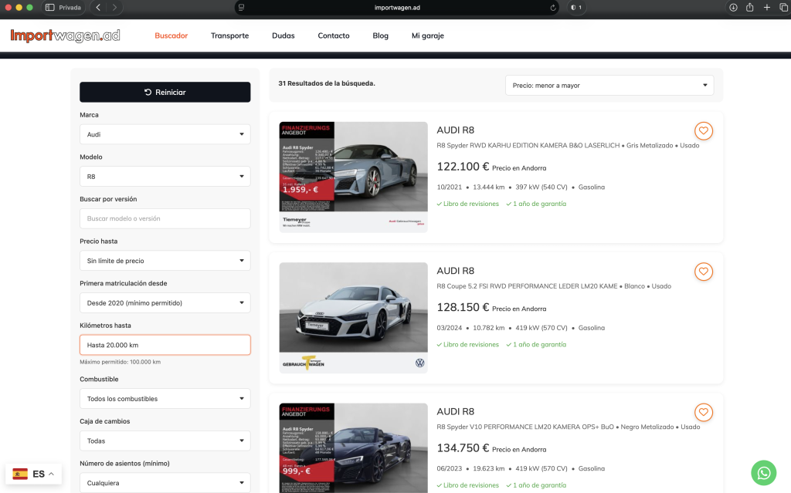This screenshot has width=791, height=493.
Task: Save the 134.750 € R8 Spyder to favorites
Action: point(703,412)
